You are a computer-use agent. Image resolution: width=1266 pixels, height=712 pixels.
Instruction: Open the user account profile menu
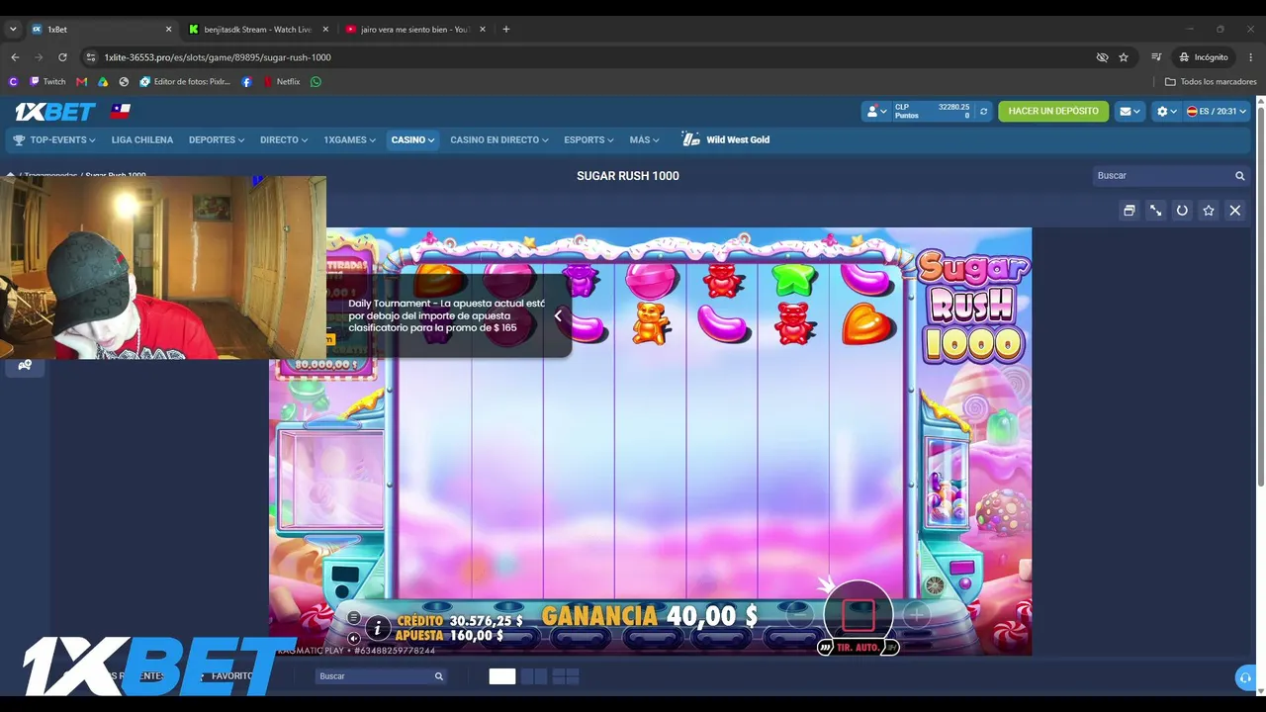(874, 112)
